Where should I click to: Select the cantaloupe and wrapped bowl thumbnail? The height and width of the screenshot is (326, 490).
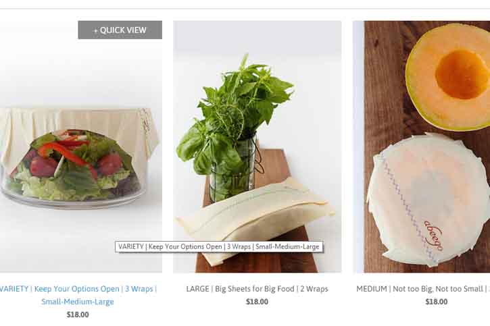coord(421,146)
